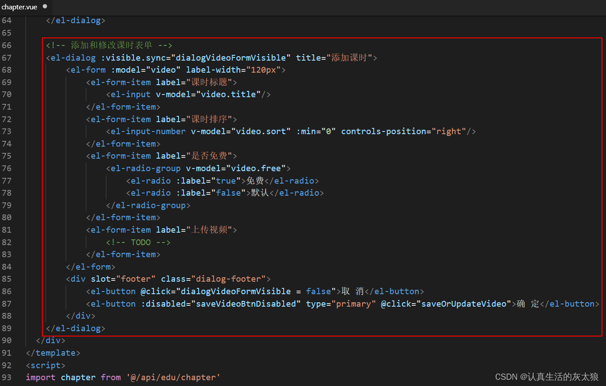Screen dimensions: 606x386
Task: Click the "true" label value on line 77
Action: [226, 181]
